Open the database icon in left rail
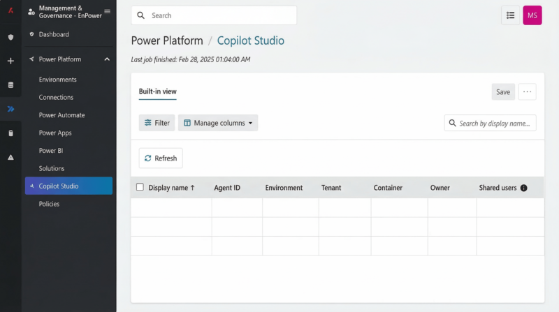The width and height of the screenshot is (559, 312). click(x=10, y=85)
